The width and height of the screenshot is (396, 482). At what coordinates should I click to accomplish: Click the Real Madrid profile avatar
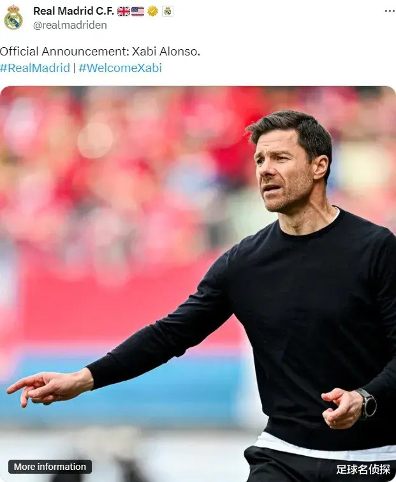click(13, 17)
